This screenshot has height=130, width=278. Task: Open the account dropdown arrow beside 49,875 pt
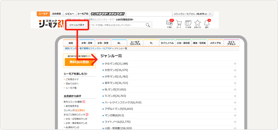tap(210, 14)
